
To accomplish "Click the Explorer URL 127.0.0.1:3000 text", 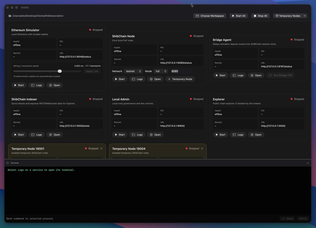I will coord(273,126).
